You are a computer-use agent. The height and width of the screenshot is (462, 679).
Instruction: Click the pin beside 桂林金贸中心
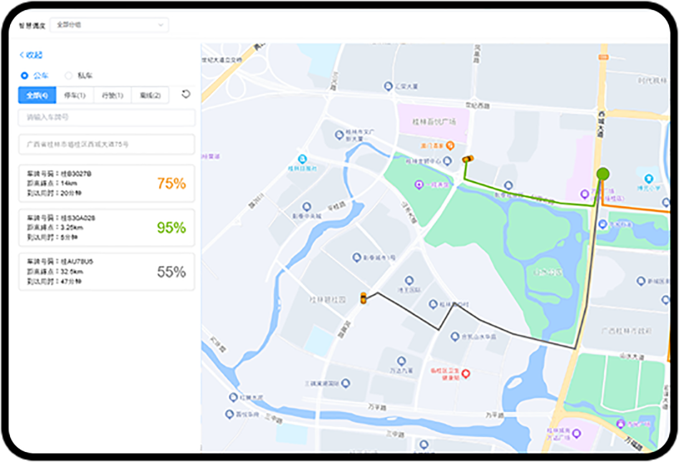(447, 161)
